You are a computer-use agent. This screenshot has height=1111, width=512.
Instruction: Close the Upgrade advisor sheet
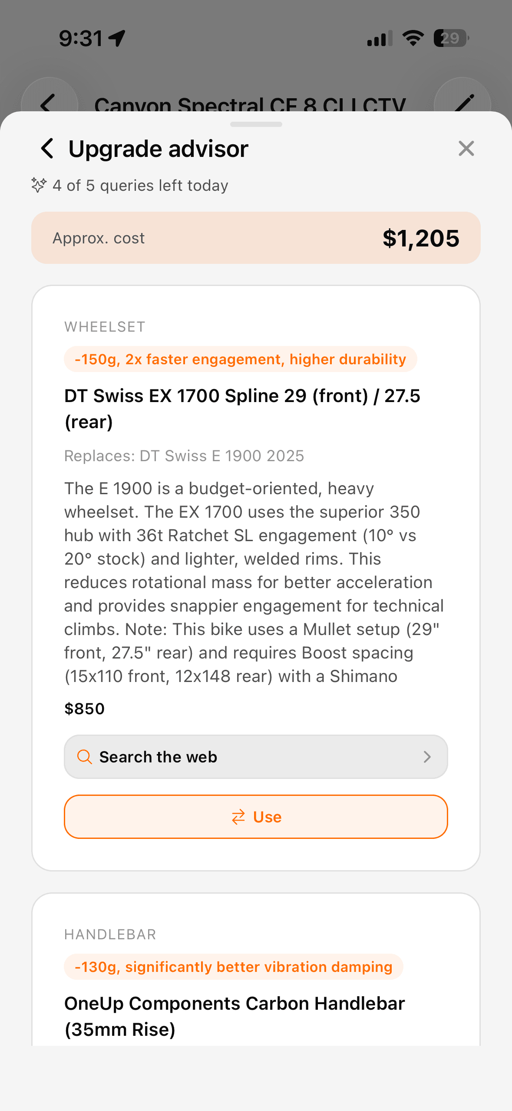point(466,149)
